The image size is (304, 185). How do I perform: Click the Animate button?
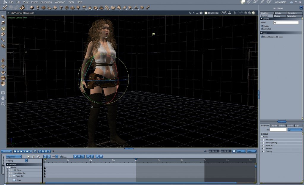[x=7, y=151]
